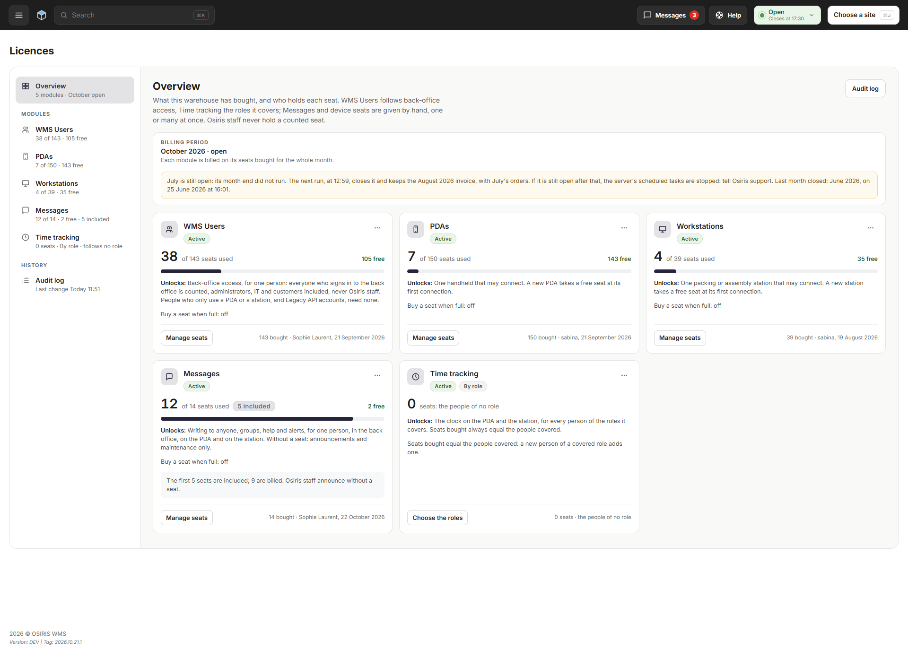Open the Choose a site selector
Screen dimensions: 908x658
point(863,15)
